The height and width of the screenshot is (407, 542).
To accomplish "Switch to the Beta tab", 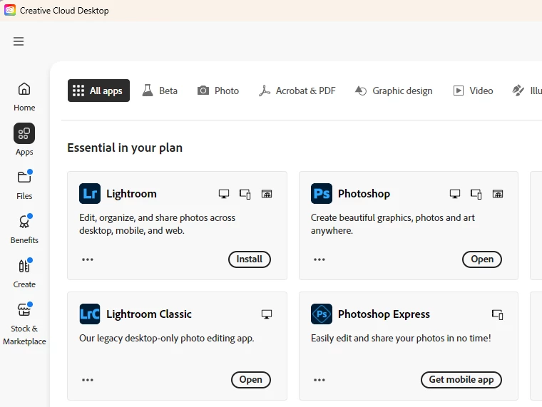I will tap(160, 91).
